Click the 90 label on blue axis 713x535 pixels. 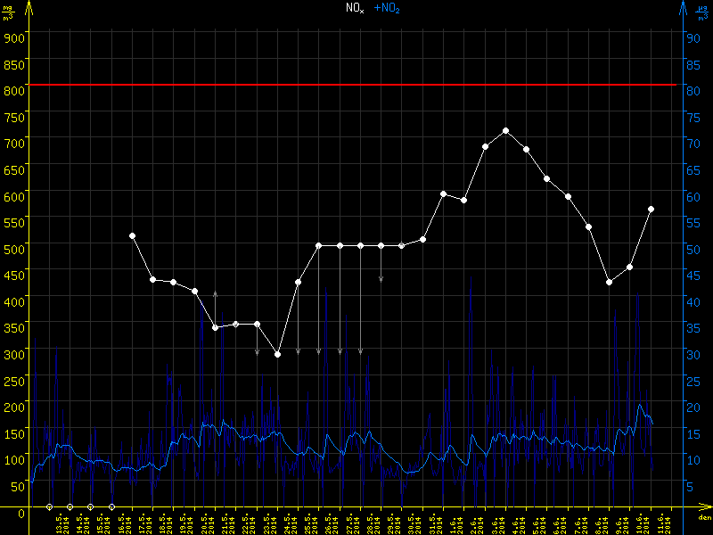691,37
